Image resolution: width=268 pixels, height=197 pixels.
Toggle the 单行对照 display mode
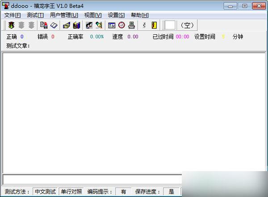click(x=71, y=192)
